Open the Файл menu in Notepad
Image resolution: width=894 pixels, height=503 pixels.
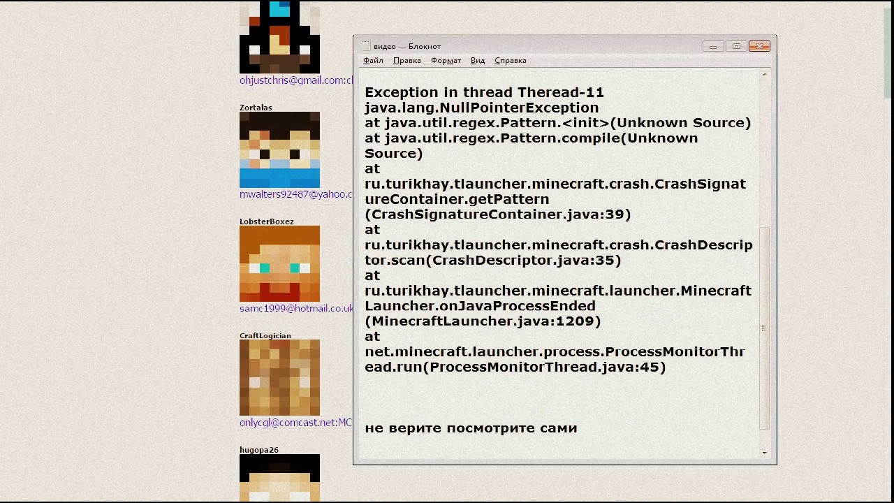(x=373, y=61)
